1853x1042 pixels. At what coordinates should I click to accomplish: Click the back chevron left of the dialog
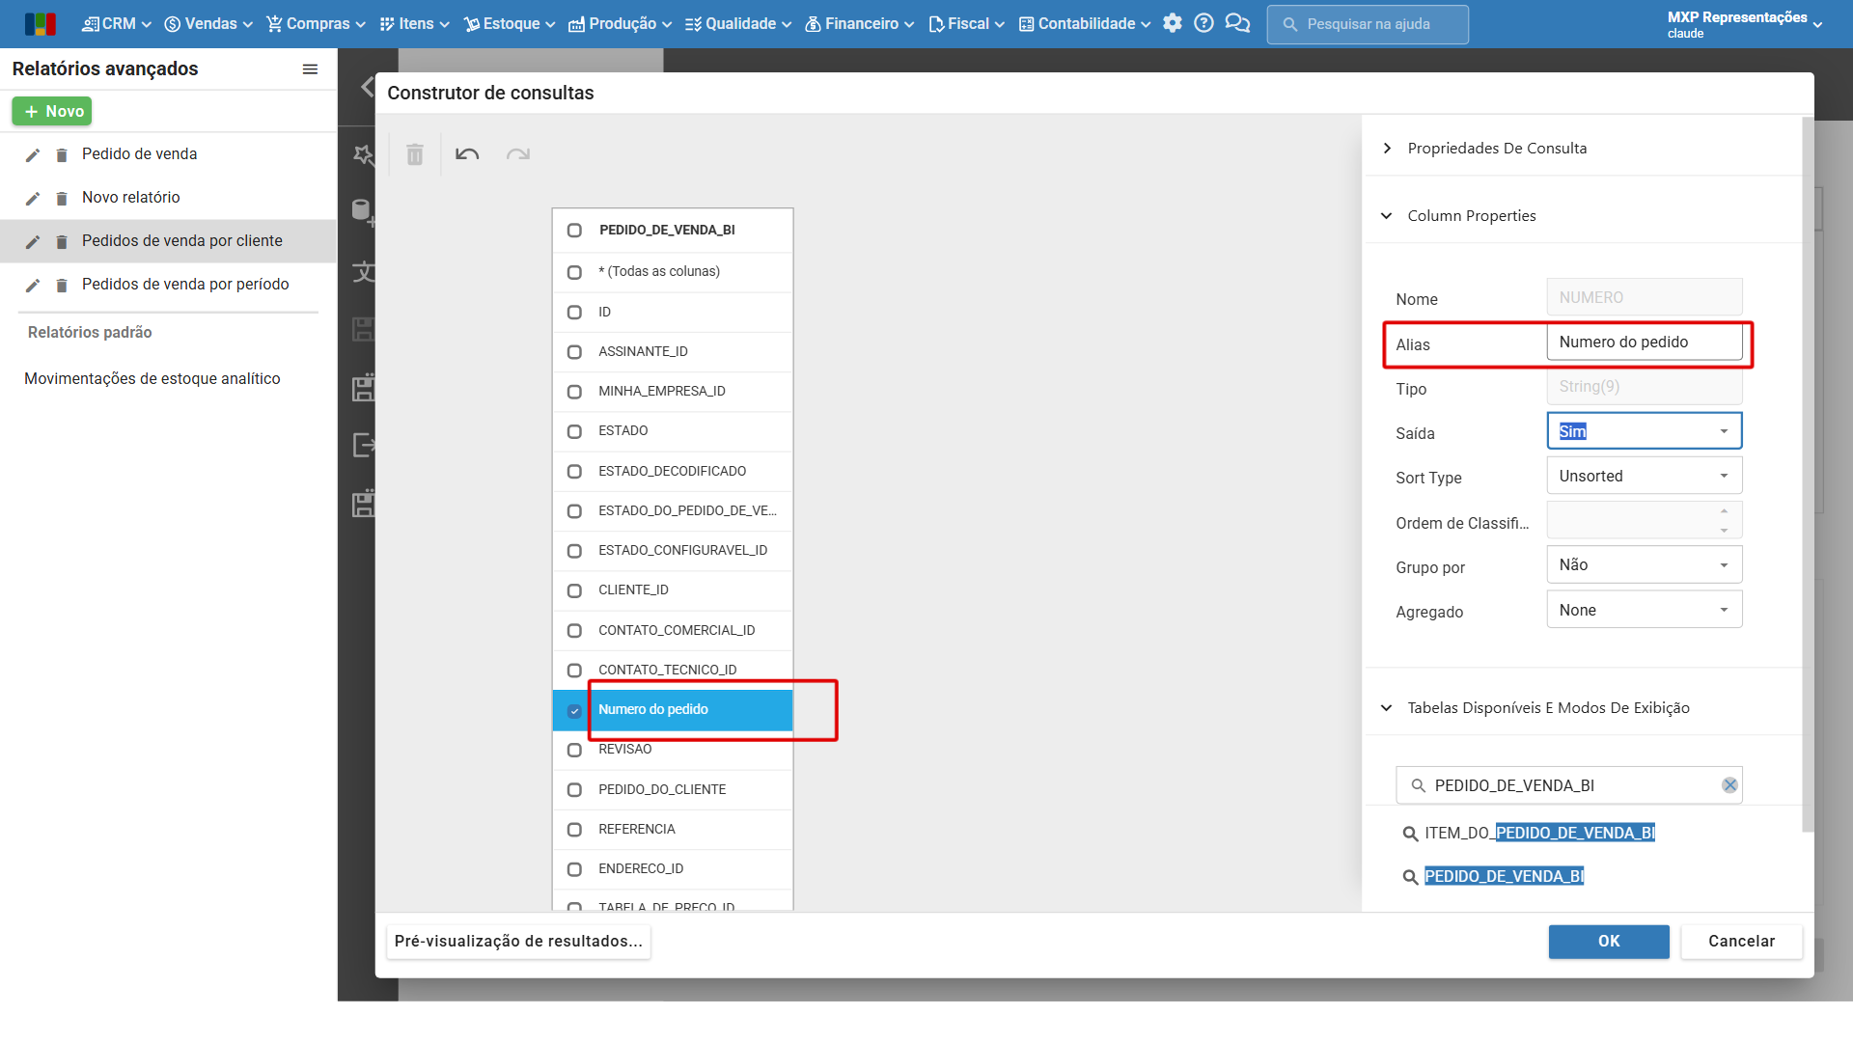pos(367,86)
